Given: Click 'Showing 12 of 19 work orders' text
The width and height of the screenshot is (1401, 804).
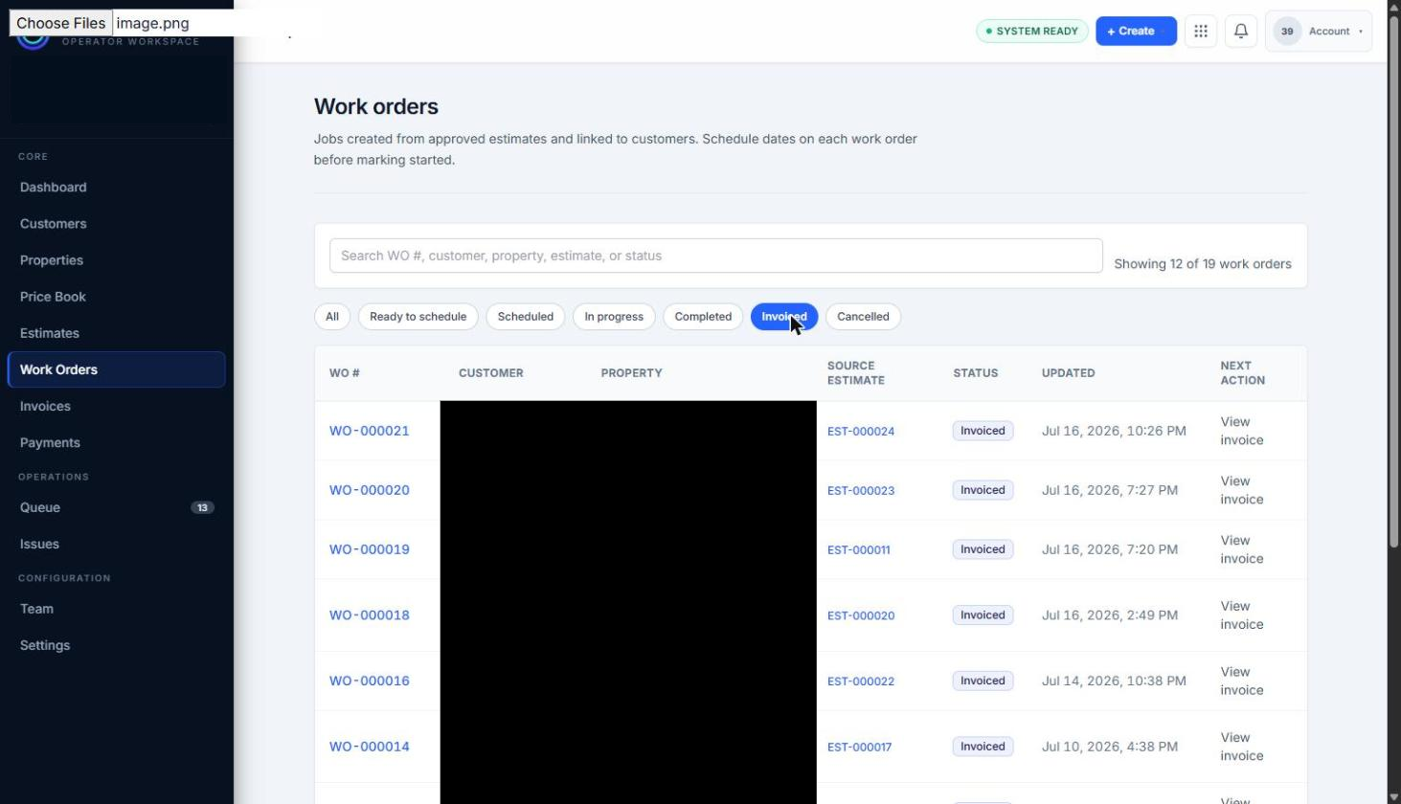Looking at the screenshot, I should click(1203, 264).
